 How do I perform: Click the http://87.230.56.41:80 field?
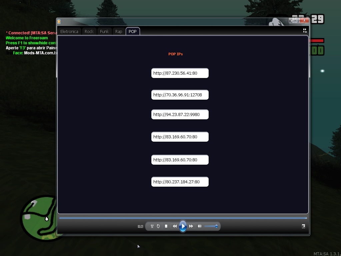(180, 73)
